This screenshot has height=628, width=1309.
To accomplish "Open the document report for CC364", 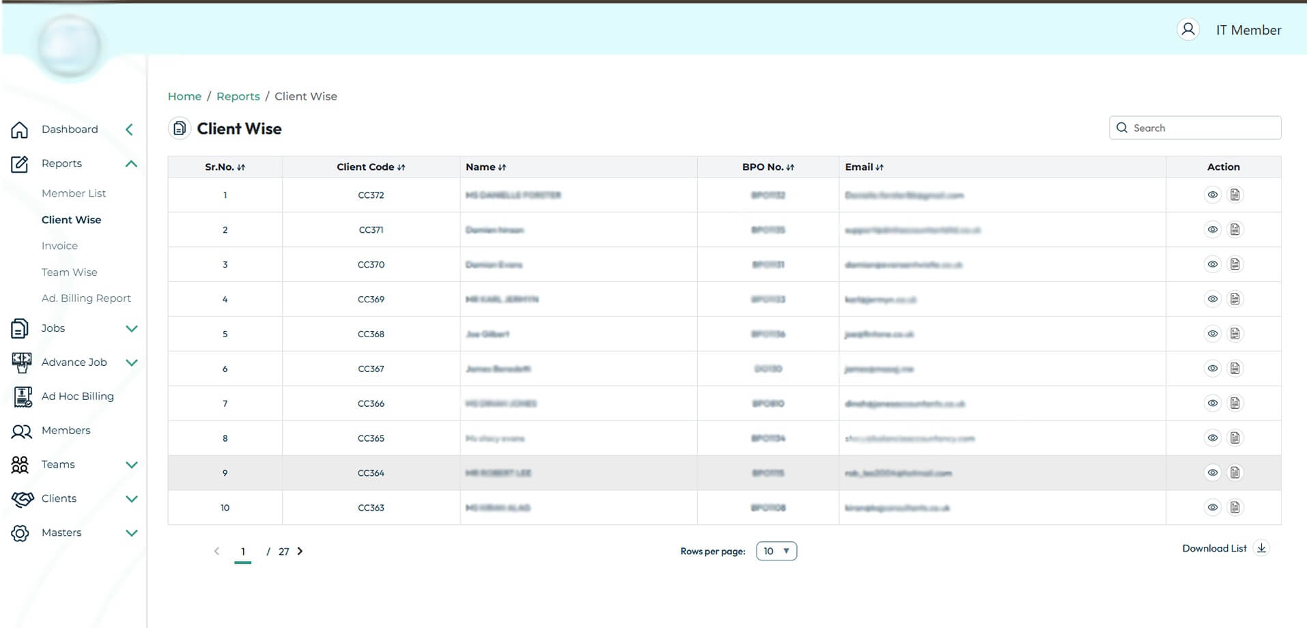I will [x=1235, y=472].
